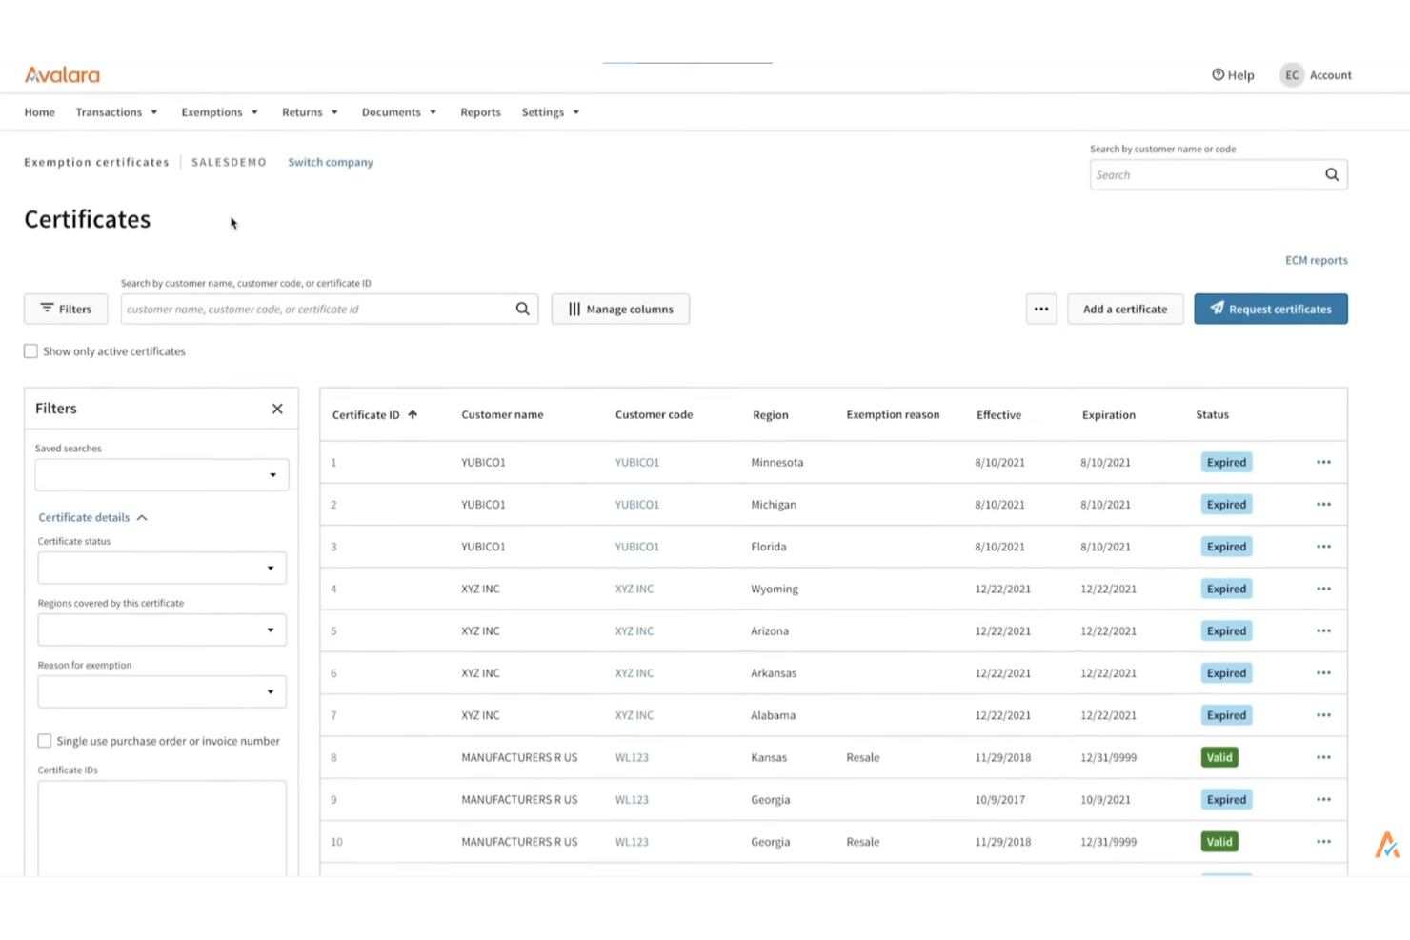Open the Reports menu item
The image size is (1410, 940).
479,111
